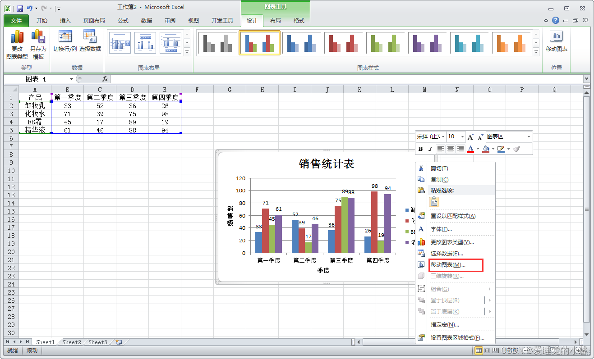Choose Select Data (选择数据) in context menu

pos(455,253)
